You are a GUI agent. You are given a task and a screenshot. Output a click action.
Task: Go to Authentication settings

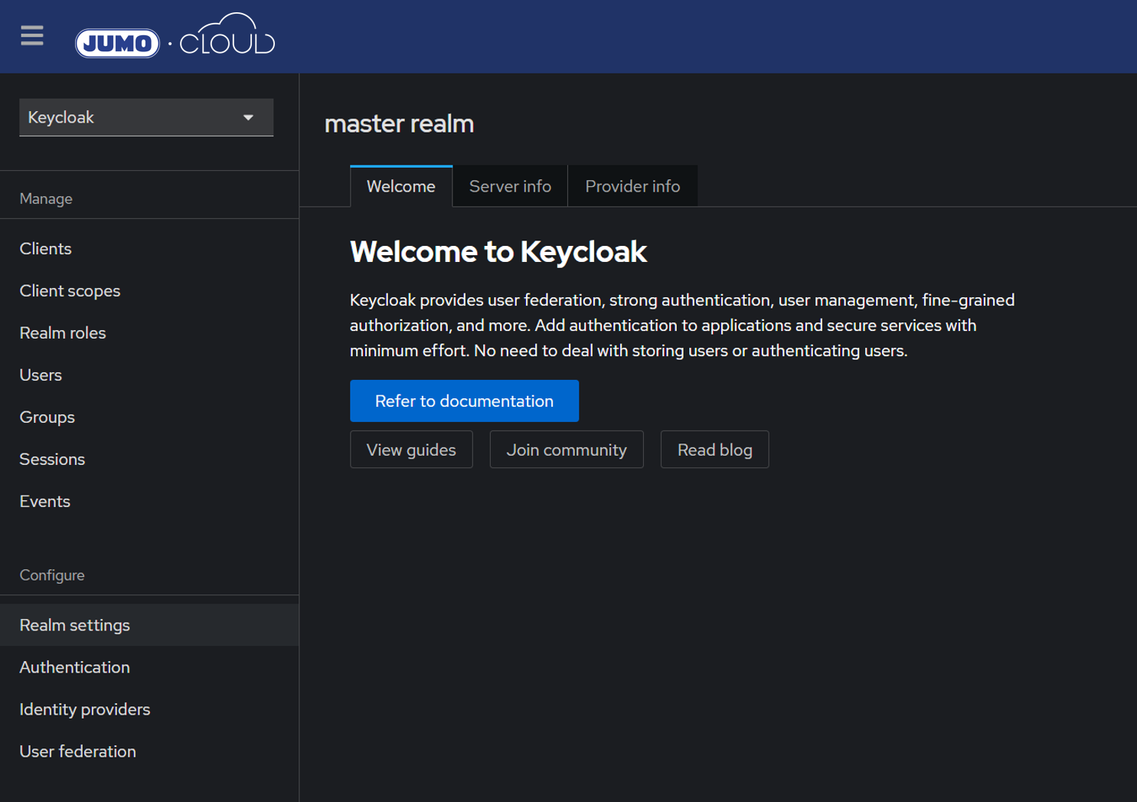click(x=74, y=667)
